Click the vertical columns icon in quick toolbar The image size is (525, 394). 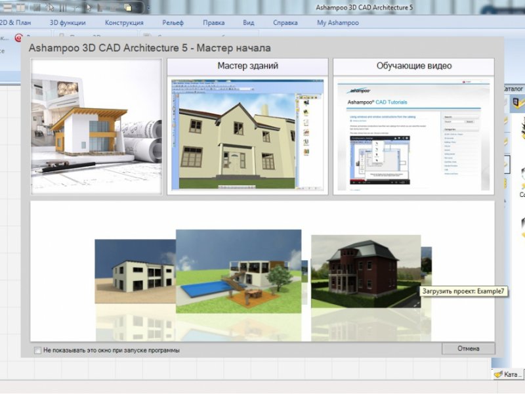point(63,7)
